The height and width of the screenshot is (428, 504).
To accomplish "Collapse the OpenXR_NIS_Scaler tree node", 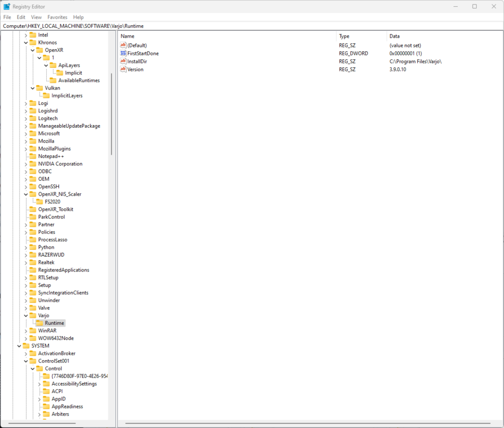I will pos(26,195).
